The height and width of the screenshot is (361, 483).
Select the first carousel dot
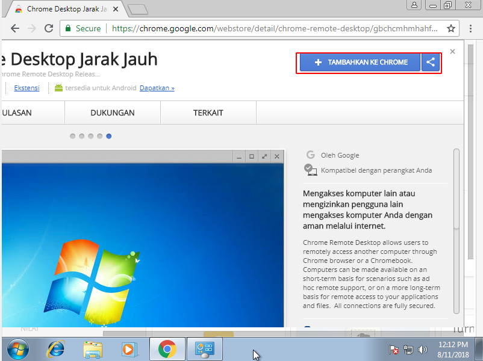click(x=72, y=136)
